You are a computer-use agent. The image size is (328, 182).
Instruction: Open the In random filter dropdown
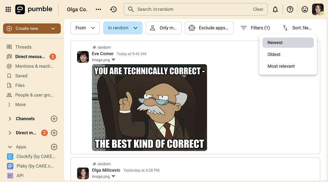pos(123,28)
